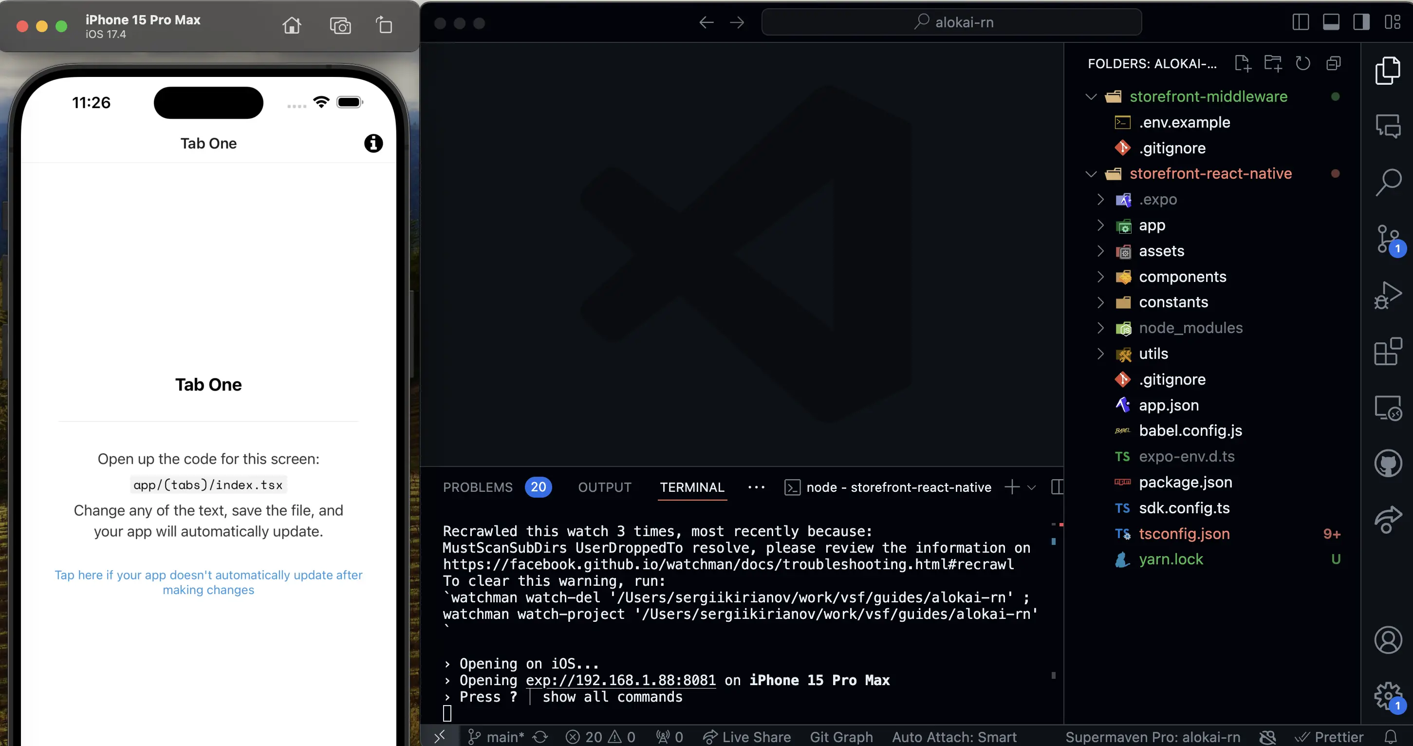1413x746 pixels.
Task: Toggle the panel visibility
Action: 1332,22
